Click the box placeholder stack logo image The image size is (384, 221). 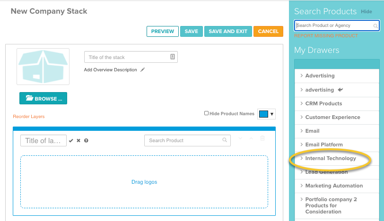click(43, 67)
